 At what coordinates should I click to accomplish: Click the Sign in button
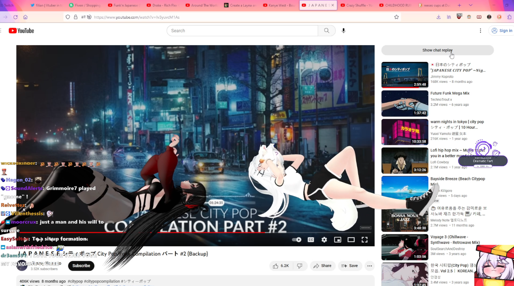pyautogui.click(x=502, y=31)
